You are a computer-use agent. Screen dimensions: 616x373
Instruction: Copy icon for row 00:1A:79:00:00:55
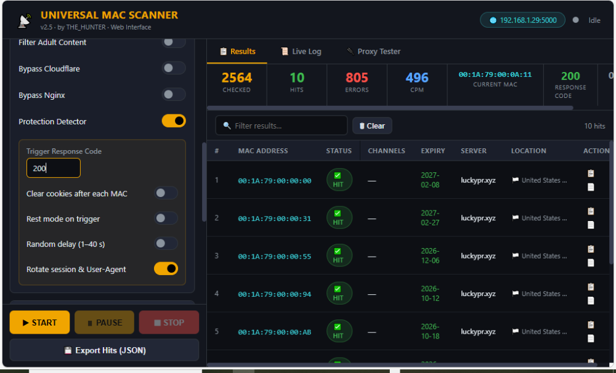591,249
